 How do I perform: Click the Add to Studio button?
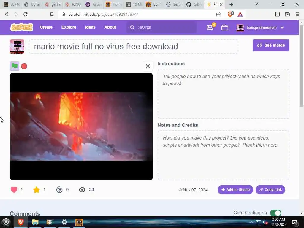pos(235,190)
